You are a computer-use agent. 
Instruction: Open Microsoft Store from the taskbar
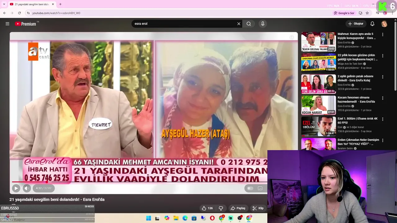194,218
